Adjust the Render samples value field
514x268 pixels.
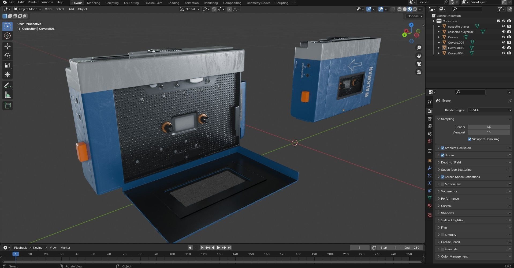(489, 127)
